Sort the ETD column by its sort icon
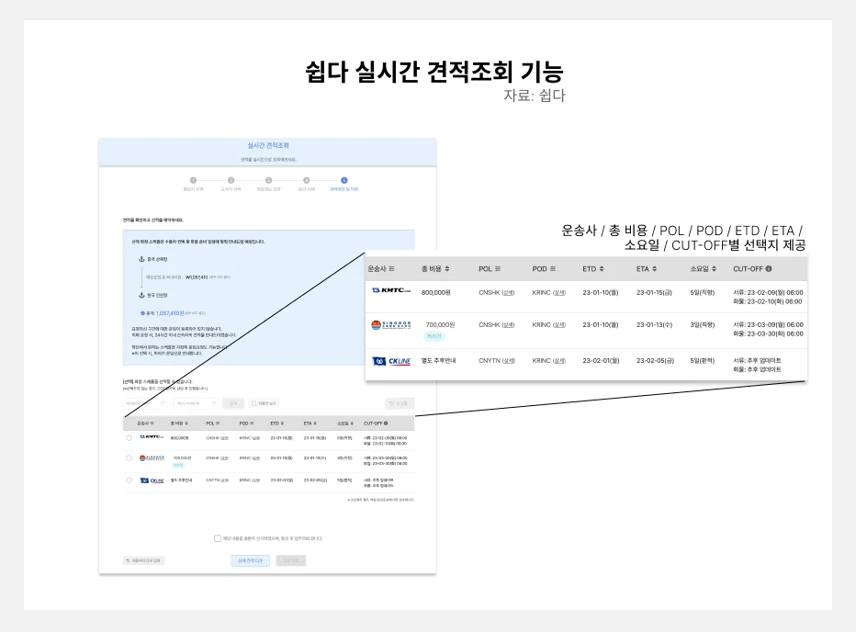The height and width of the screenshot is (632, 856). [603, 268]
